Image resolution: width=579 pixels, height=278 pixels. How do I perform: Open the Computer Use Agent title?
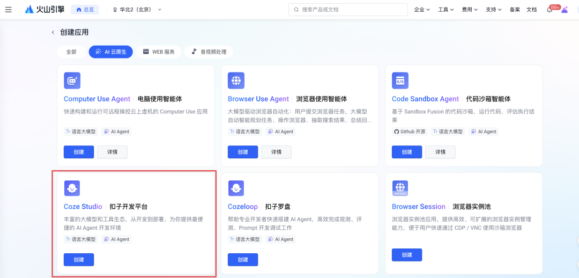[x=96, y=99]
